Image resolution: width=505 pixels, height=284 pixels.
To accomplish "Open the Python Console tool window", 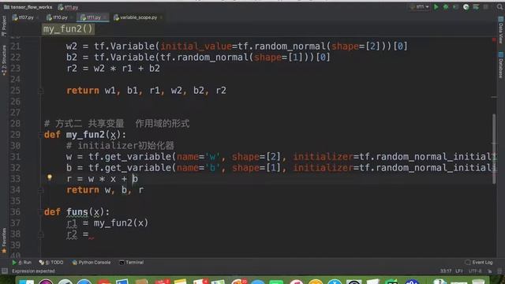I will tap(92, 263).
